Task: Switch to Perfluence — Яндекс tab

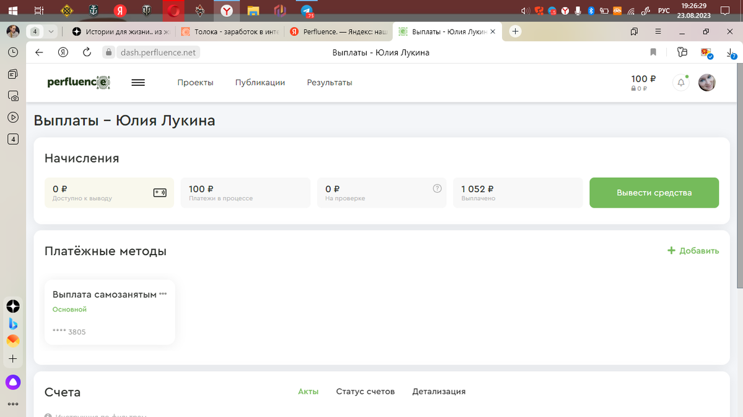Action: 339,32
